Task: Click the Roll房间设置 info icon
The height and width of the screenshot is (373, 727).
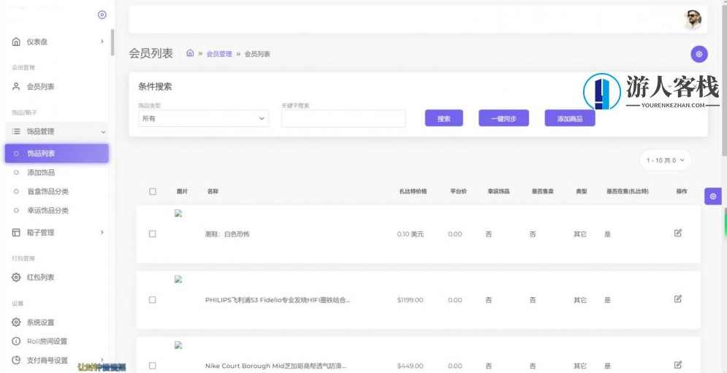Action: tap(16, 341)
